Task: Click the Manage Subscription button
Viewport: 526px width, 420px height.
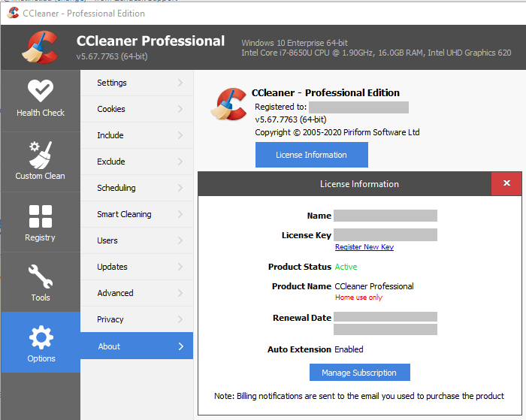Action: (x=359, y=373)
